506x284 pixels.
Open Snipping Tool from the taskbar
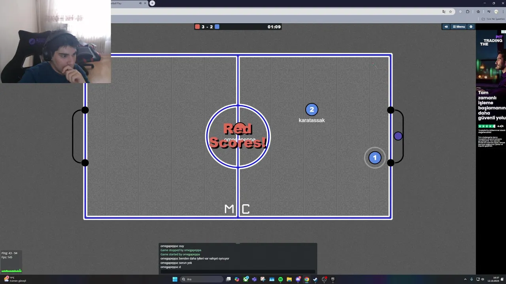tap(263, 279)
